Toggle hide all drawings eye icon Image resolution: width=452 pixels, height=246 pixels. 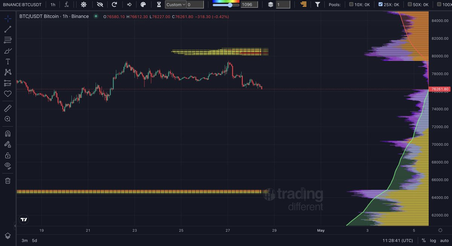(x=8, y=166)
